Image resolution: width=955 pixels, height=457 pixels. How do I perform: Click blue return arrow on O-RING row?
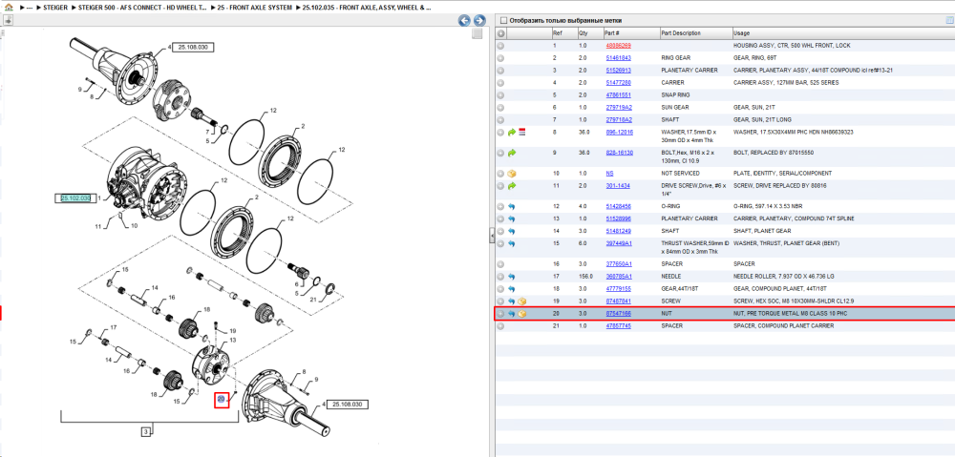[512, 207]
